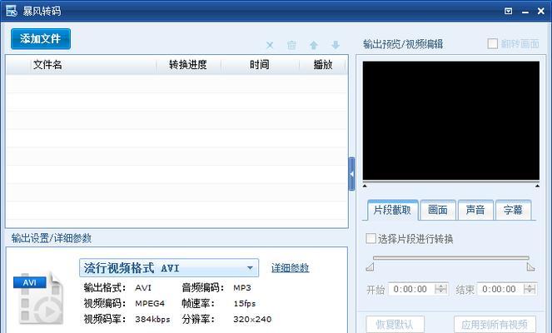Toggle the 翻转画面 checkbox
The height and width of the screenshot is (333, 552).
point(493,43)
